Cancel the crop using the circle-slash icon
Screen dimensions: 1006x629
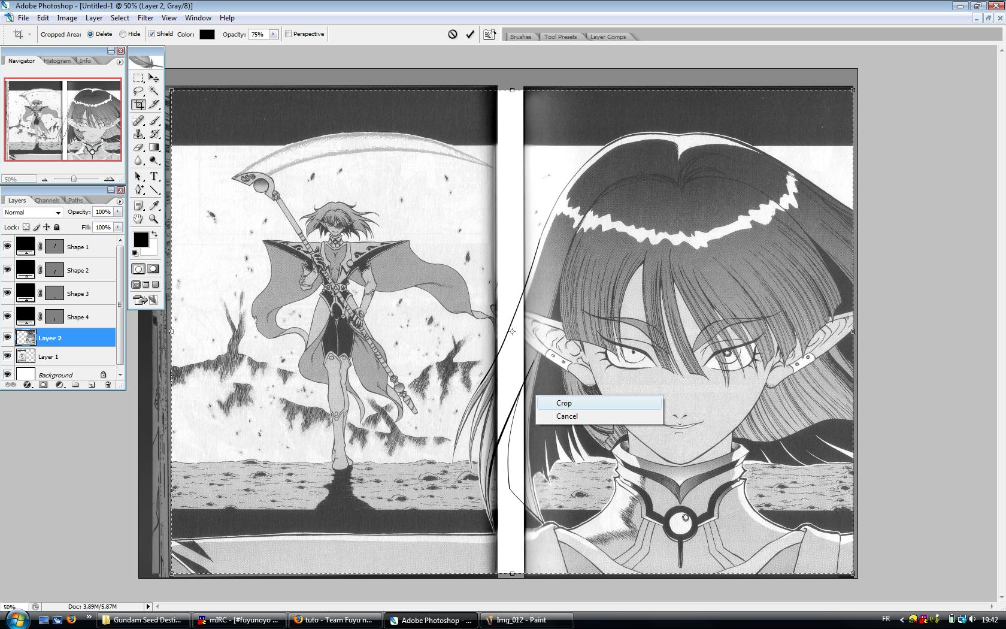pos(453,35)
